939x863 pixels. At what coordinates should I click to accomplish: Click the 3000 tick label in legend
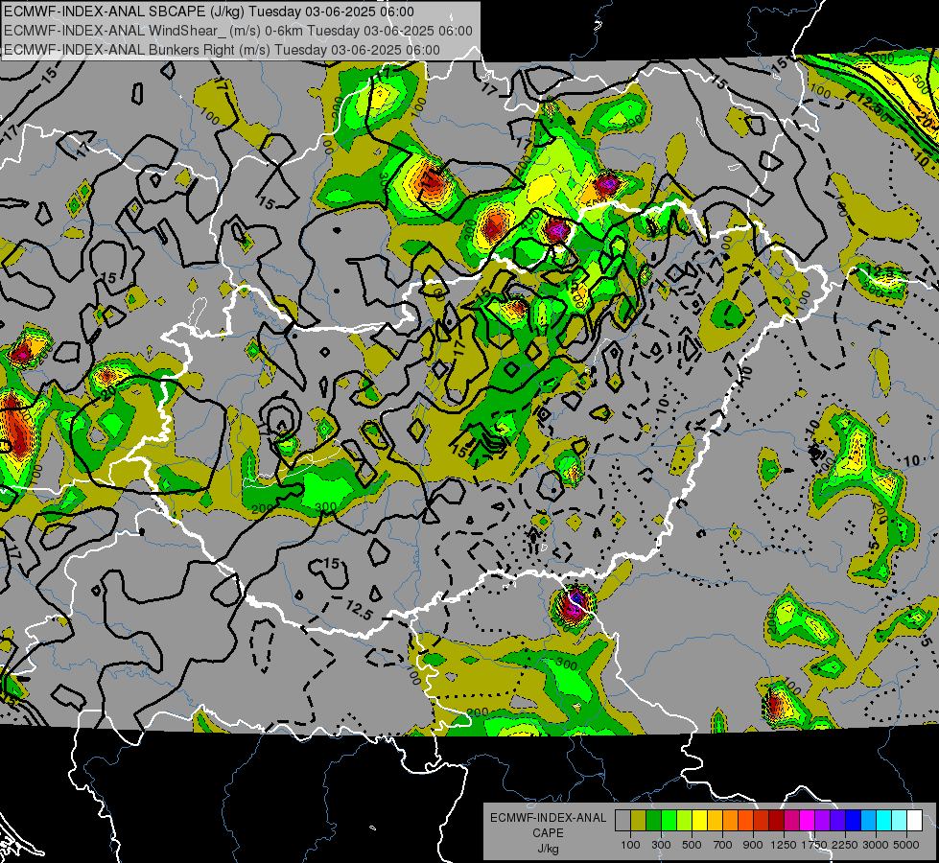[x=876, y=845]
